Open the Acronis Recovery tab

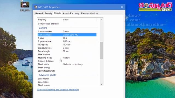point(71,13)
